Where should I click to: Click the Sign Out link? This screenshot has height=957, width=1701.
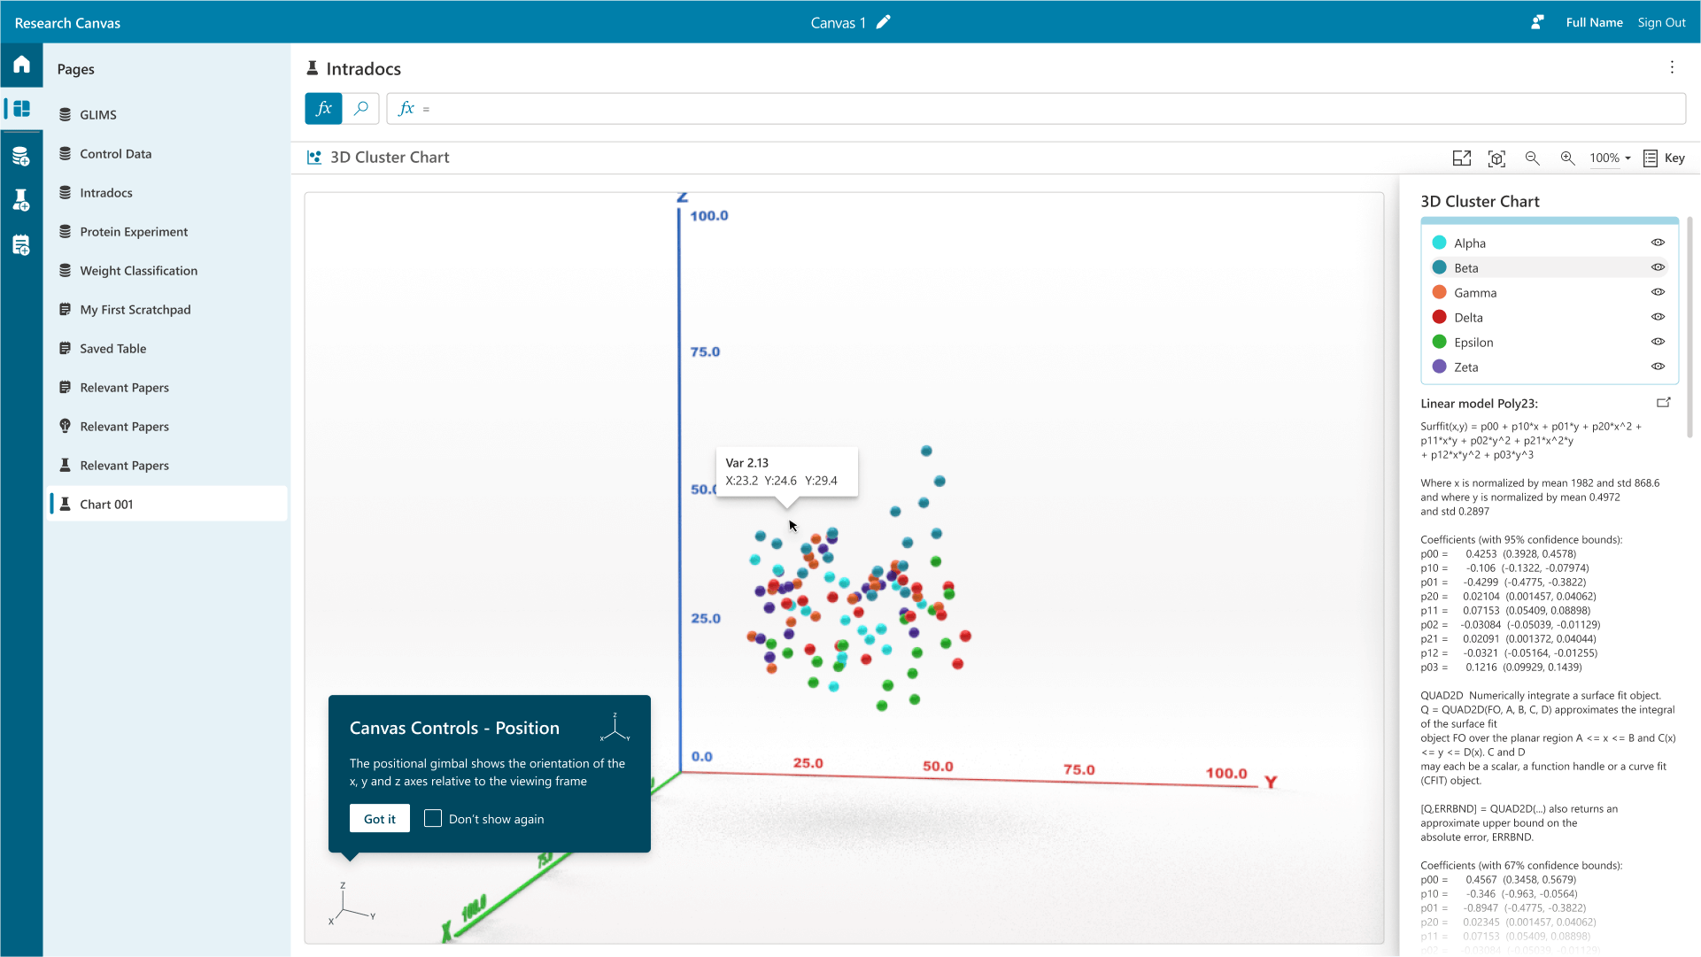tap(1661, 22)
